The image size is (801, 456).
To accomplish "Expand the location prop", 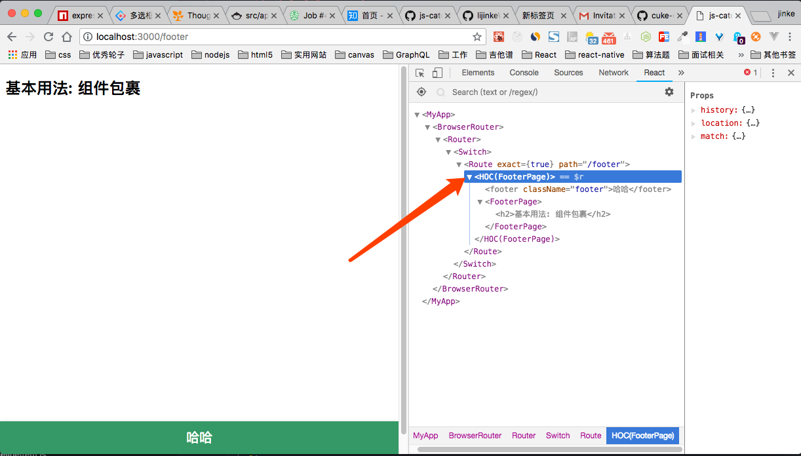I will pos(694,123).
